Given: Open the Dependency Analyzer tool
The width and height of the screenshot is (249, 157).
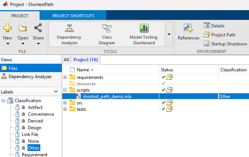Looking at the screenshot, I should pyautogui.click(x=69, y=29).
